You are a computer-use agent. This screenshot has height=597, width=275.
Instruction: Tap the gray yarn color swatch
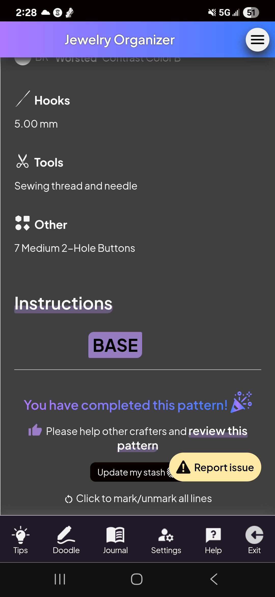tap(23, 61)
